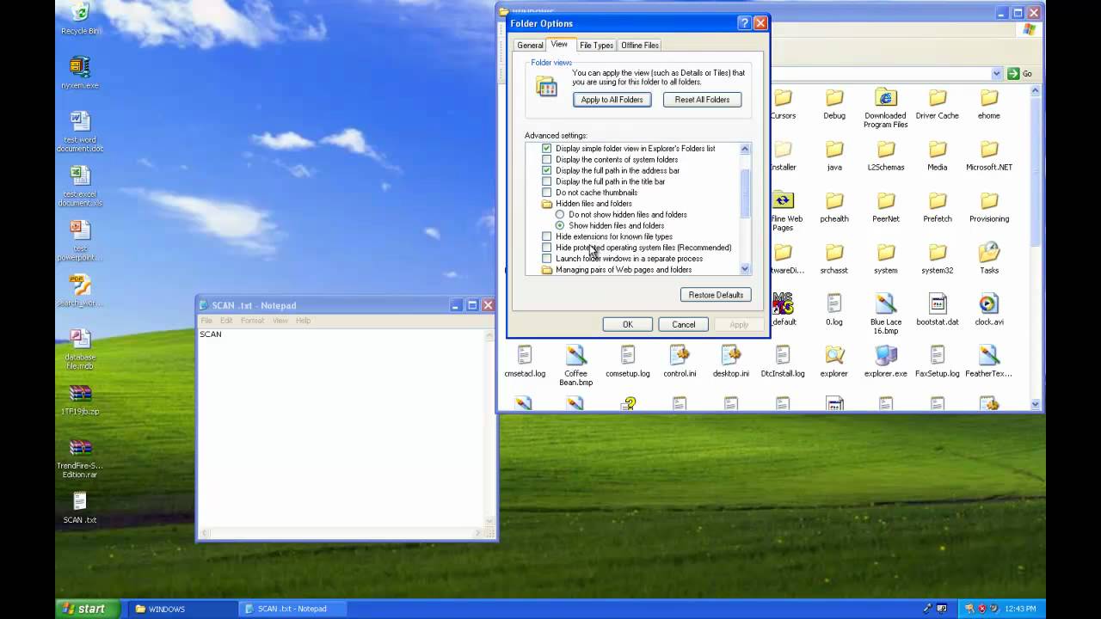Select the system32 folder
Image resolution: width=1101 pixels, height=619 pixels.
pyautogui.click(x=938, y=259)
